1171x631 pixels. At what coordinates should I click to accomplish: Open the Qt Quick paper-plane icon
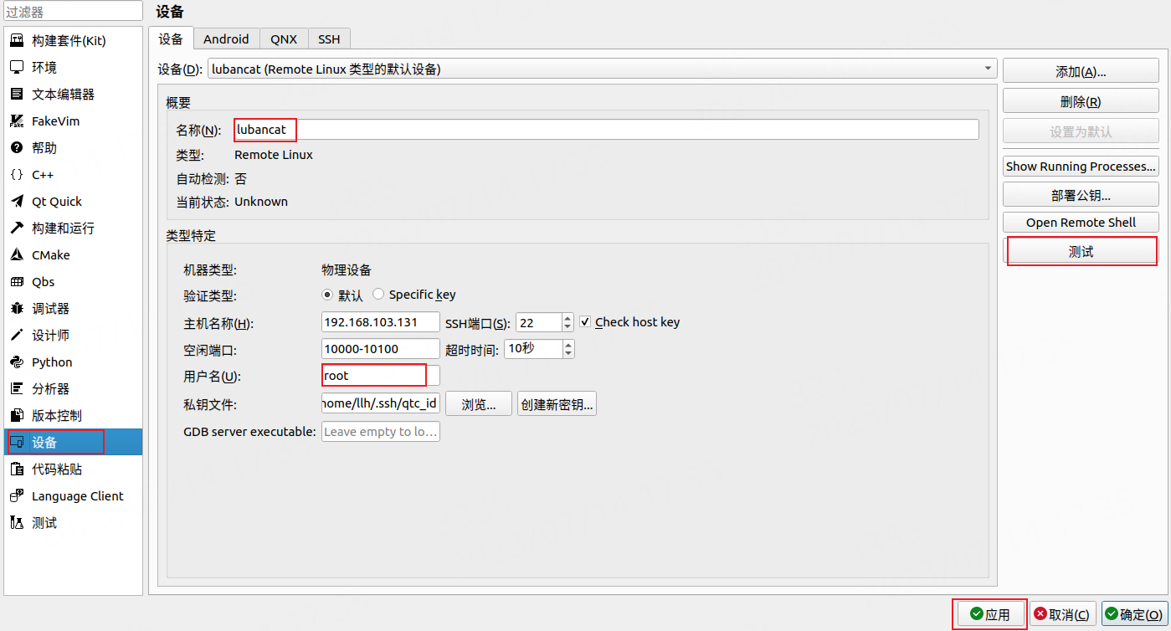click(16, 202)
